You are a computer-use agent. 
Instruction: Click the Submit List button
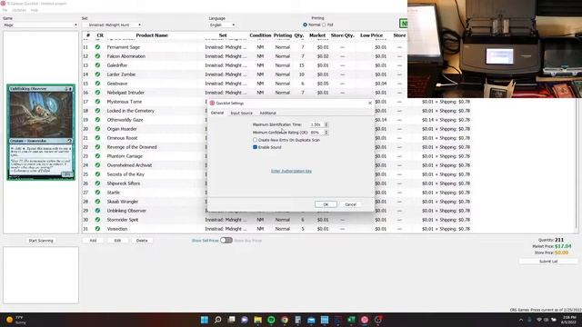[x=548, y=262]
